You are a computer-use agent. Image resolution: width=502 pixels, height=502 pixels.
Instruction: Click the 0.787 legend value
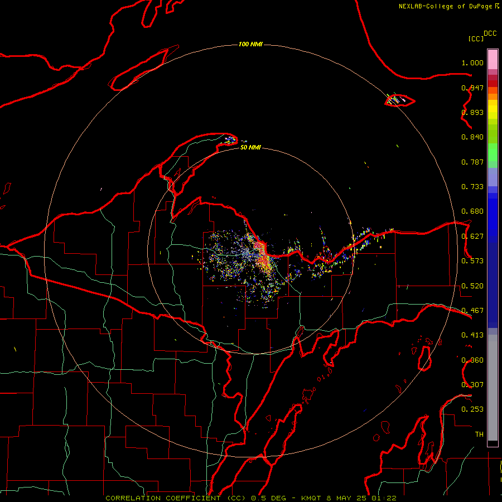[x=472, y=162]
